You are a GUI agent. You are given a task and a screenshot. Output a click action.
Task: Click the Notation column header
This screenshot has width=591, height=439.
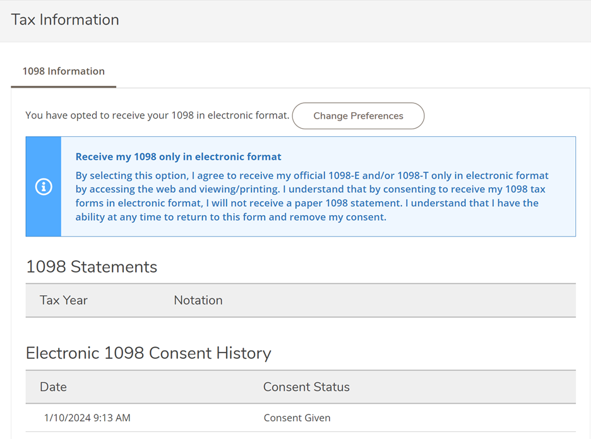click(x=198, y=300)
